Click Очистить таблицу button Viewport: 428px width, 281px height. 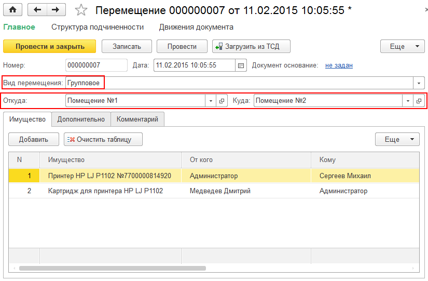click(x=103, y=139)
